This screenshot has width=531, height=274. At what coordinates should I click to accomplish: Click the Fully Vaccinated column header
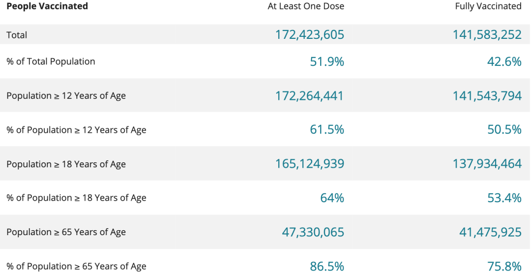point(488,6)
